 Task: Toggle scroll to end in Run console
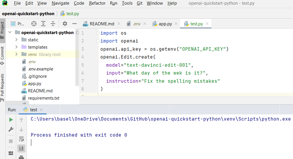pos(21,148)
